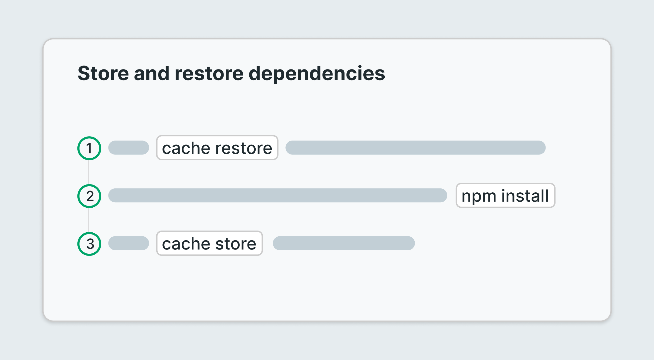The height and width of the screenshot is (360, 654).
Task: Click connector line between steps 1 and 2
Action: [x=88, y=172]
